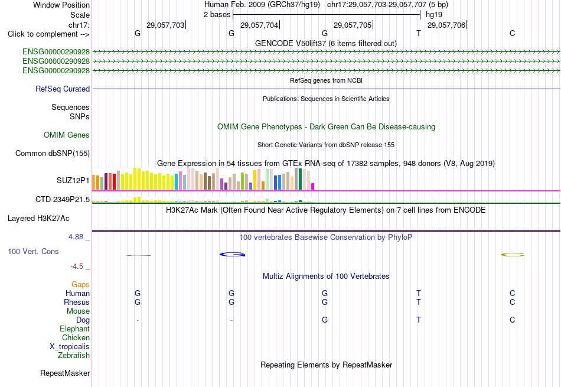This screenshot has width=561, height=387.
Task: Click the Human alignment row label
Action: pyautogui.click(x=77, y=293)
